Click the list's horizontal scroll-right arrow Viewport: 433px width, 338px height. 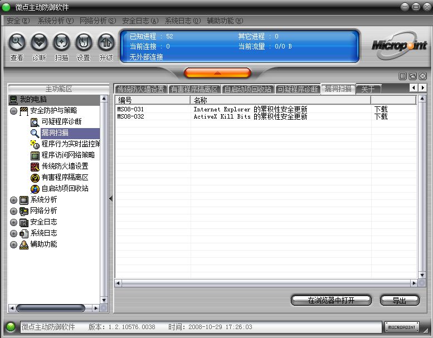coord(414,283)
